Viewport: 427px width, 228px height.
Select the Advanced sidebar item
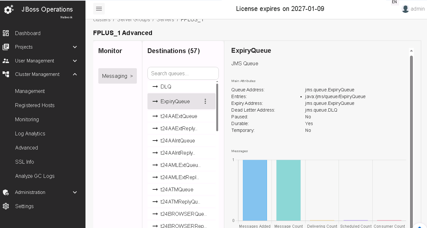click(x=26, y=148)
